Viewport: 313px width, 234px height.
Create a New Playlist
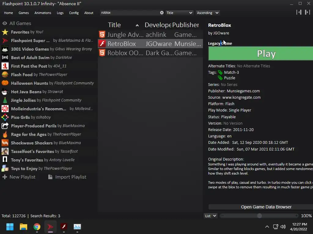pos(19,177)
